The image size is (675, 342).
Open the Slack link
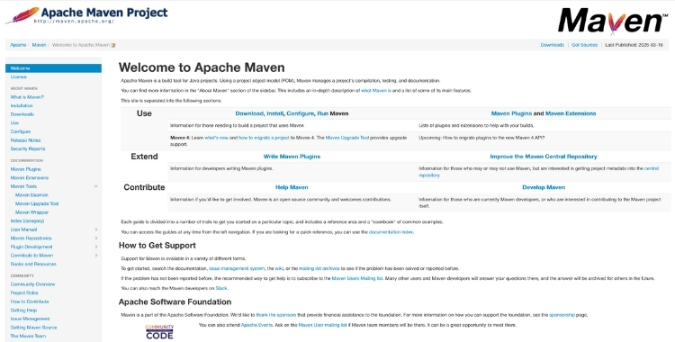click(x=221, y=289)
